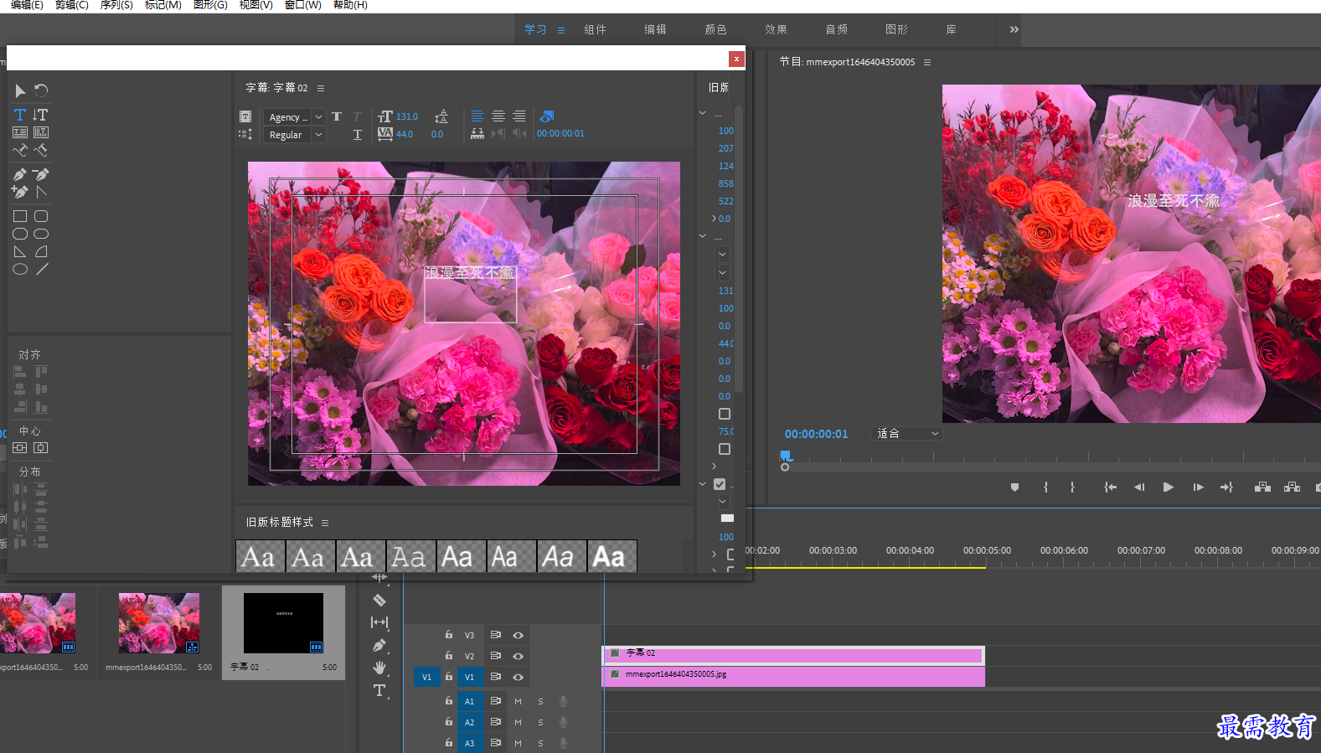Click the white fill color swatch
Image resolution: width=1321 pixels, height=753 pixels.
pyautogui.click(x=727, y=518)
